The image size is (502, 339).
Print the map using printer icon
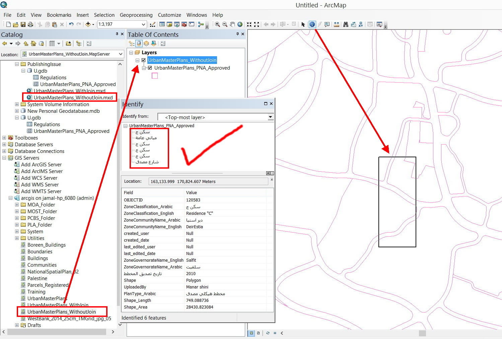(30, 24)
